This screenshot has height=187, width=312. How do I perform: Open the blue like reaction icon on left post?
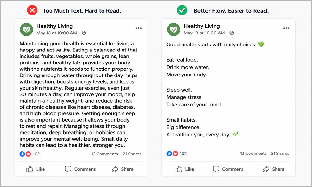point(22,154)
